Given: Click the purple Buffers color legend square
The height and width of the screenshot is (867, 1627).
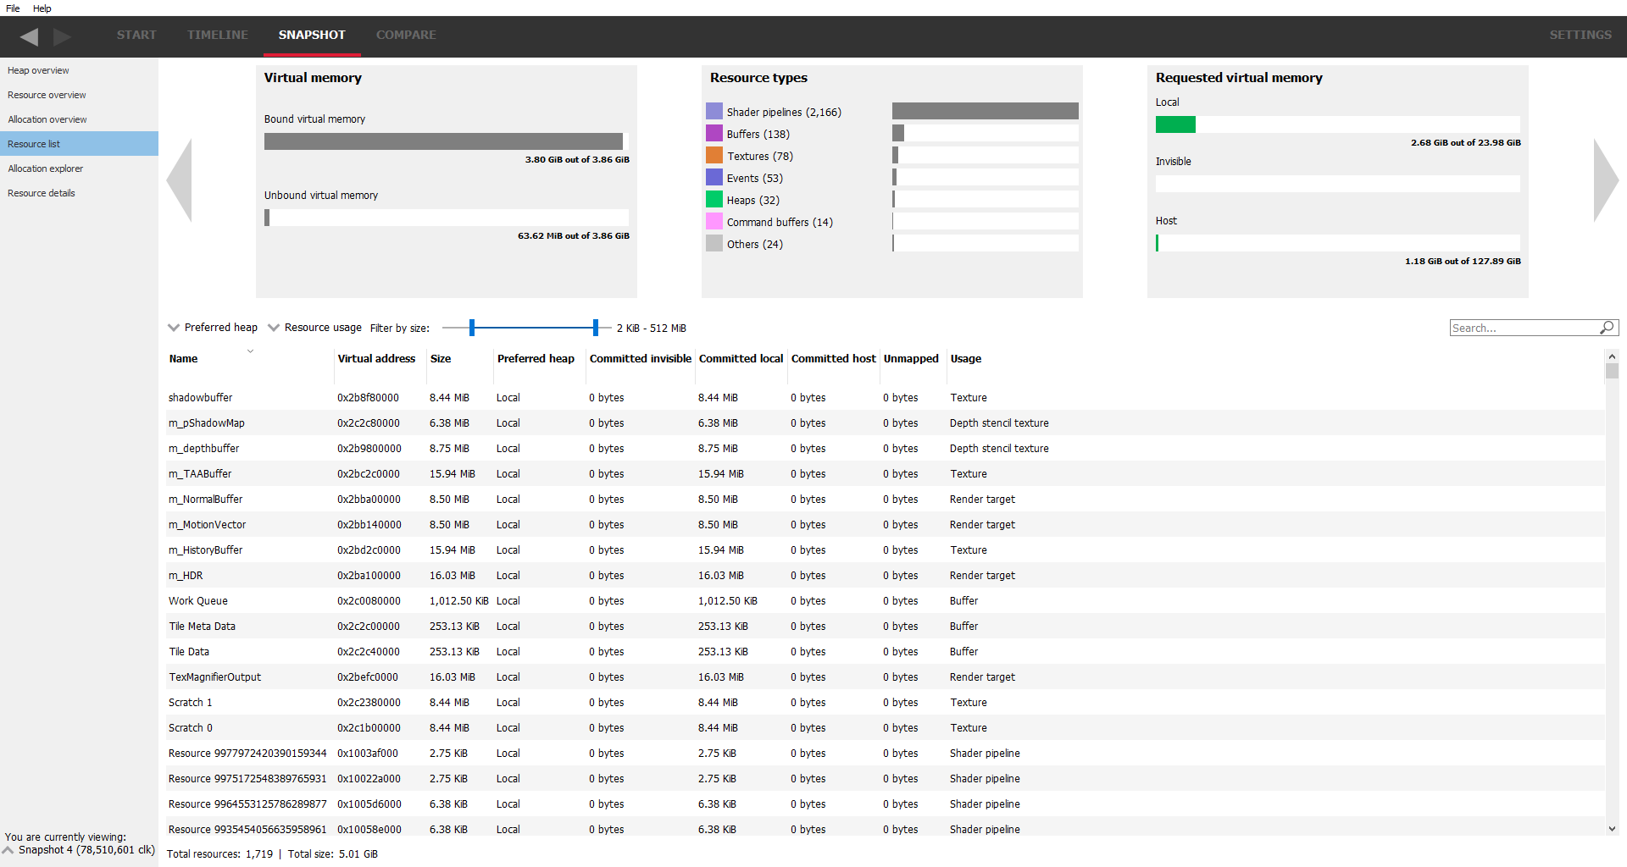Looking at the screenshot, I should pos(714,134).
